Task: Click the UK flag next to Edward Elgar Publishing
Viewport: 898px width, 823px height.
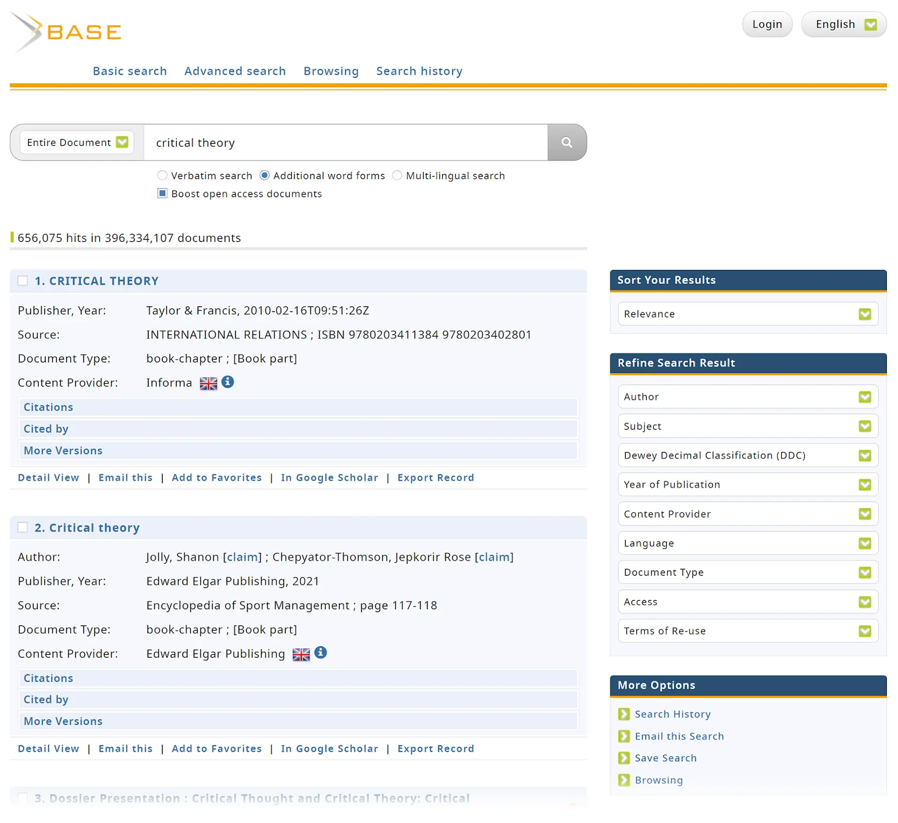Action: click(301, 655)
